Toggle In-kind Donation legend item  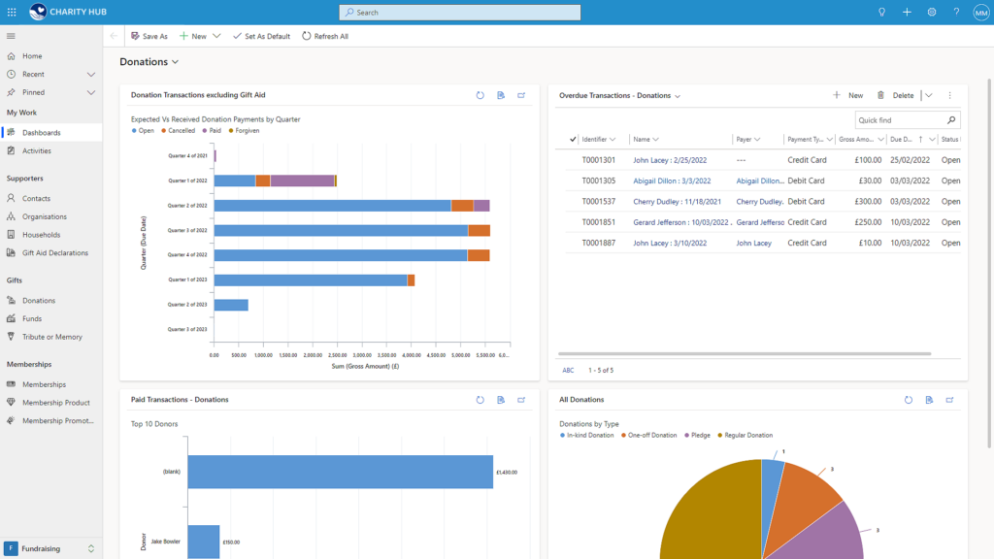tap(587, 436)
